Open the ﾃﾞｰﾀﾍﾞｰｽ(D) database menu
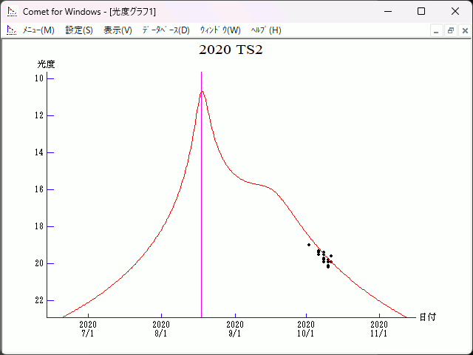The image size is (473, 355). point(166,30)
